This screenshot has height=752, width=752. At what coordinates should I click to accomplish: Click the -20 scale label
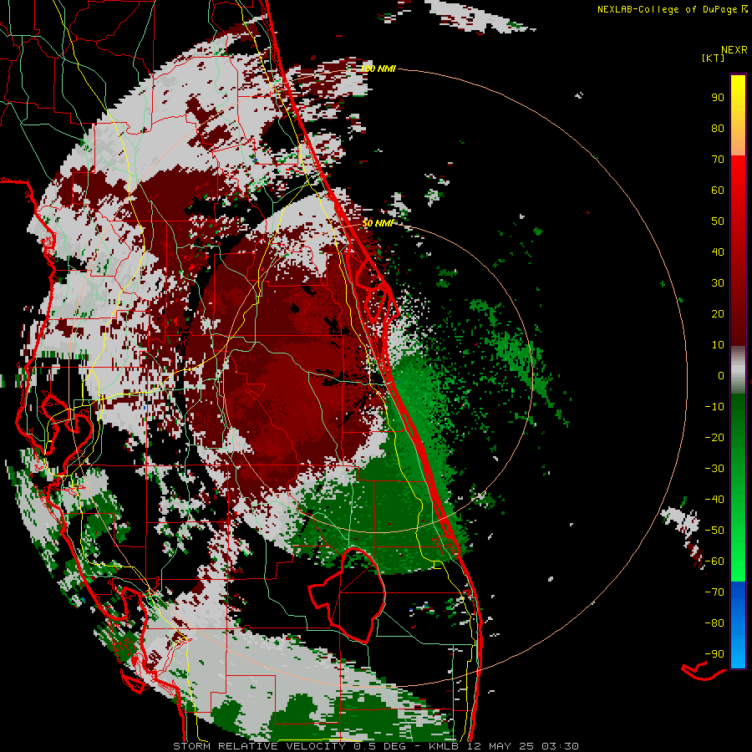click(714, 437)
